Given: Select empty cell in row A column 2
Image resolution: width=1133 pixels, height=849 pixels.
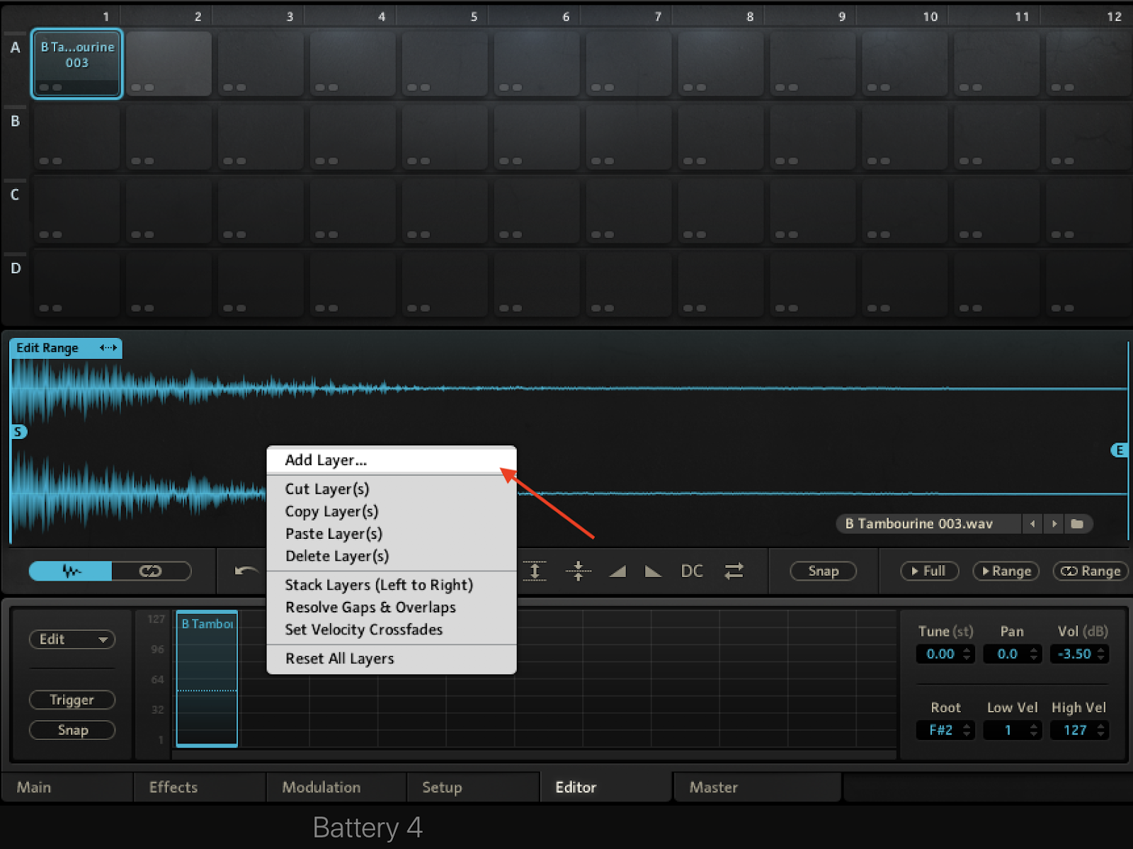Looking at the screenshot, I should [169, 64].
